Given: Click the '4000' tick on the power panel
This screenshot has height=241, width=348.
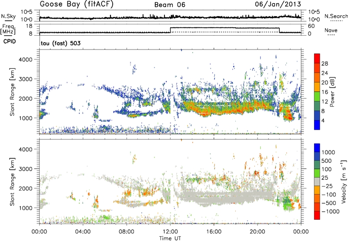Looking at the screenshot, I should click(26, 60).
